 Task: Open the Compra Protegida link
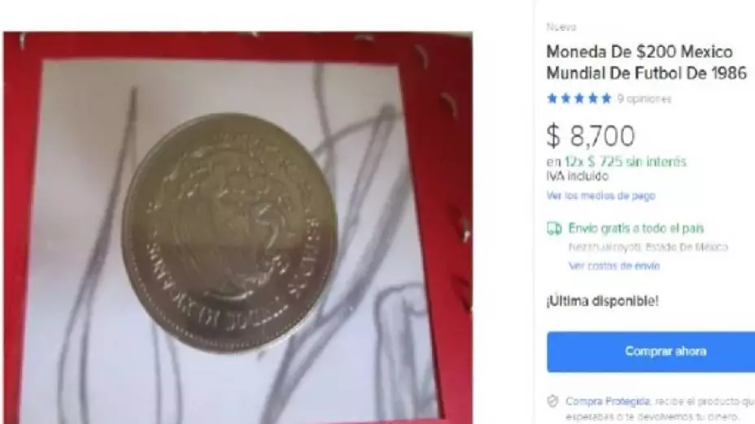[x=608, y=401]
